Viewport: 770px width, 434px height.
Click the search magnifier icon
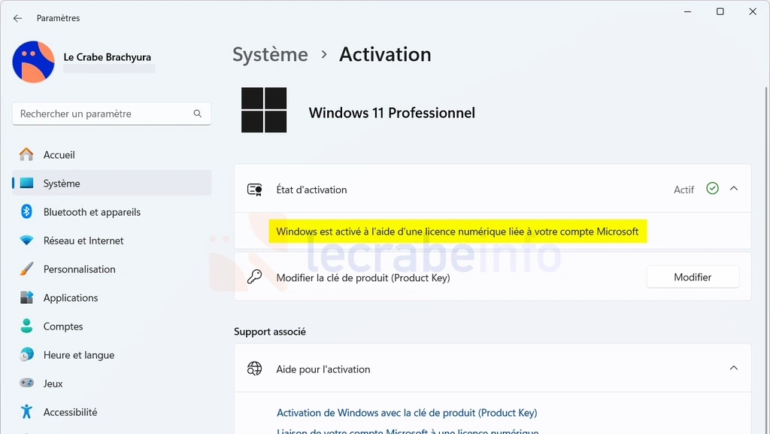[x=198, y=114]
